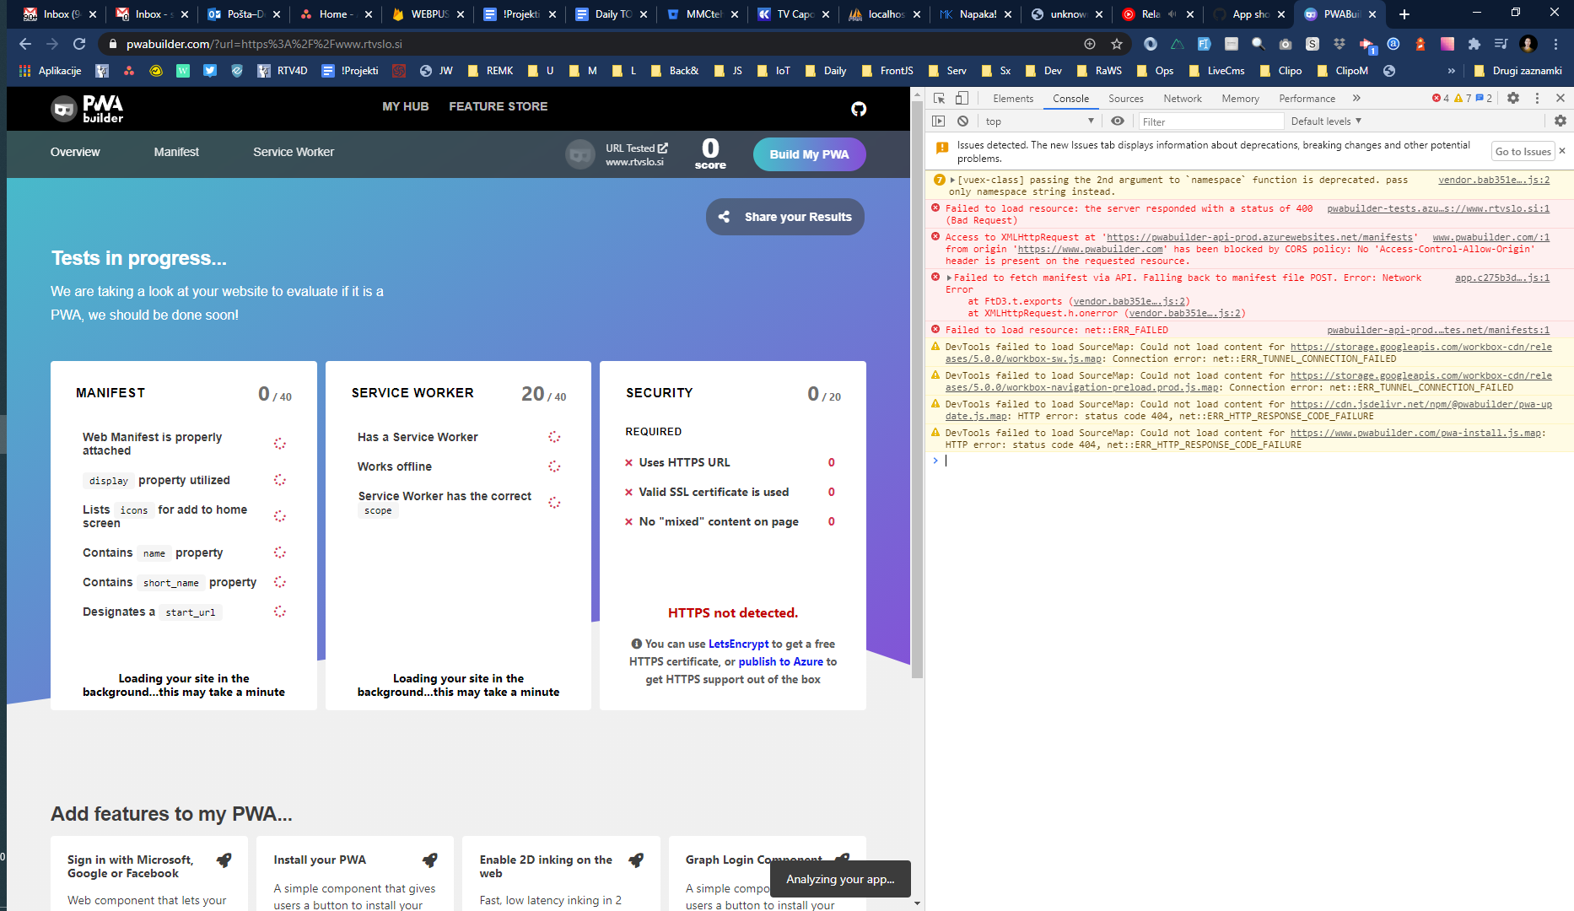The width and height of the screenshot is (1574, 911).
Task: Clear the console with the clear icon
Action: point(962,121)
